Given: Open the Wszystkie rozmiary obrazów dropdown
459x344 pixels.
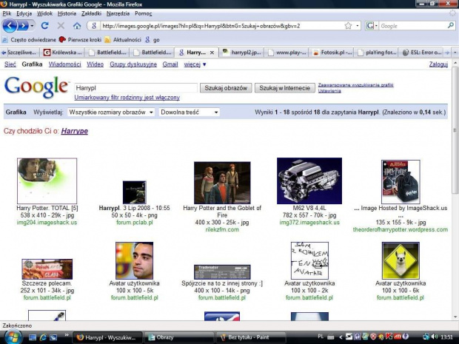Looking at the screenshot, I should tap(110, 112).
